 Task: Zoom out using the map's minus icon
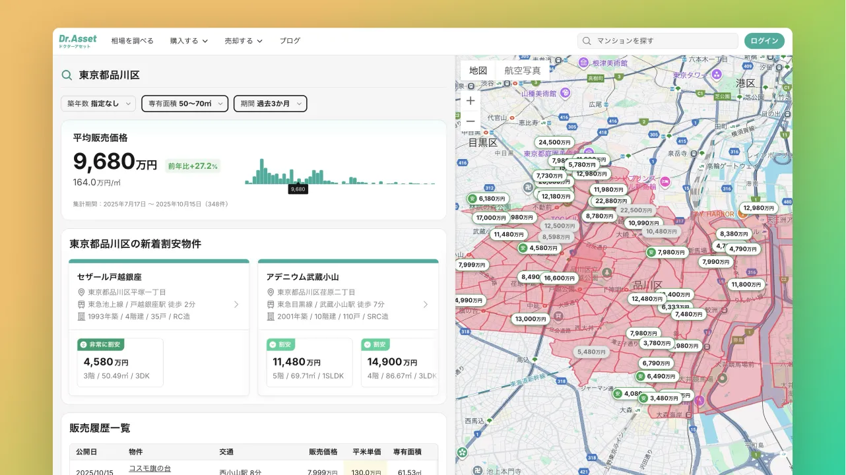point(470,121)
